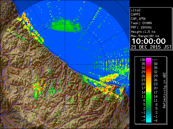Click the red legend swatch beside 32
The image size is (173, 129).
pos(148,68)
